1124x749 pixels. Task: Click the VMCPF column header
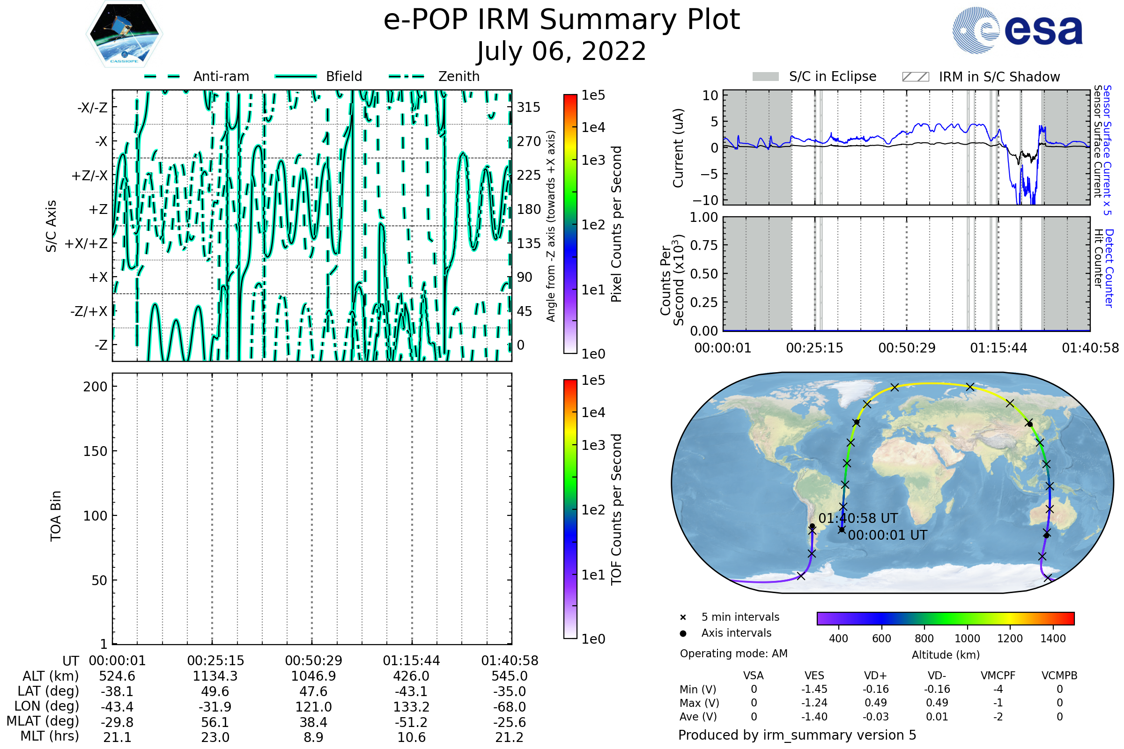tap(998, 676)
